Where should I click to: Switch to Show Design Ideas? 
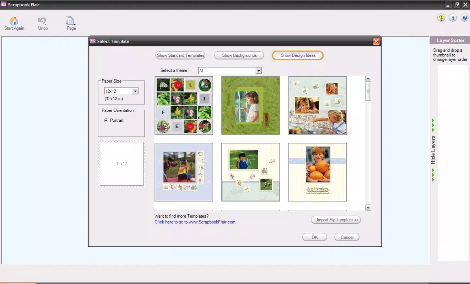pyautogui.click(x=298, y=55)
